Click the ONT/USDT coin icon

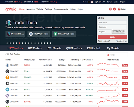point(7,89)
